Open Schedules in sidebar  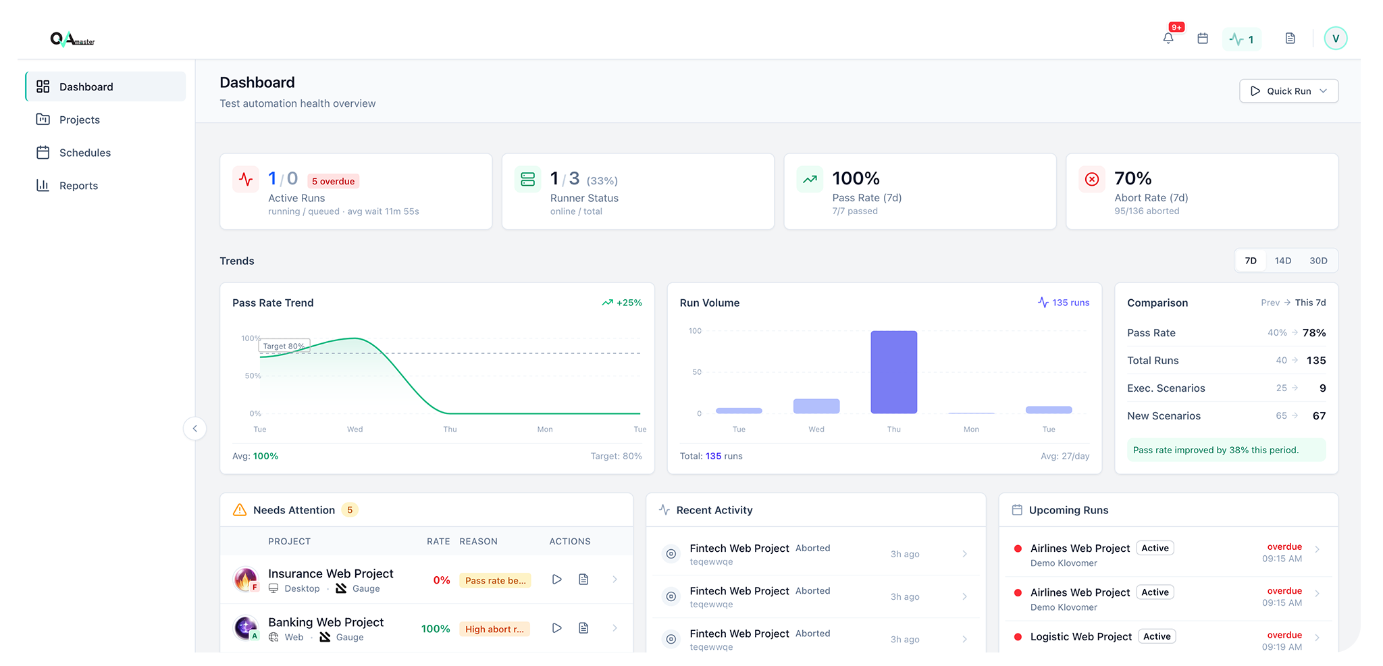click(x=84, y=153)
